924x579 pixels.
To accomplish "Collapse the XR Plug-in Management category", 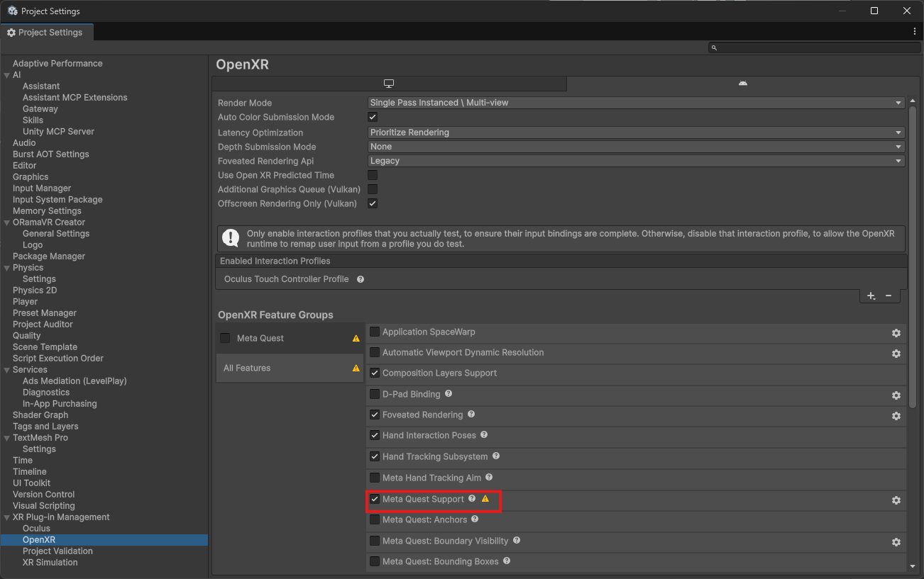I will (x=7, y=517).
